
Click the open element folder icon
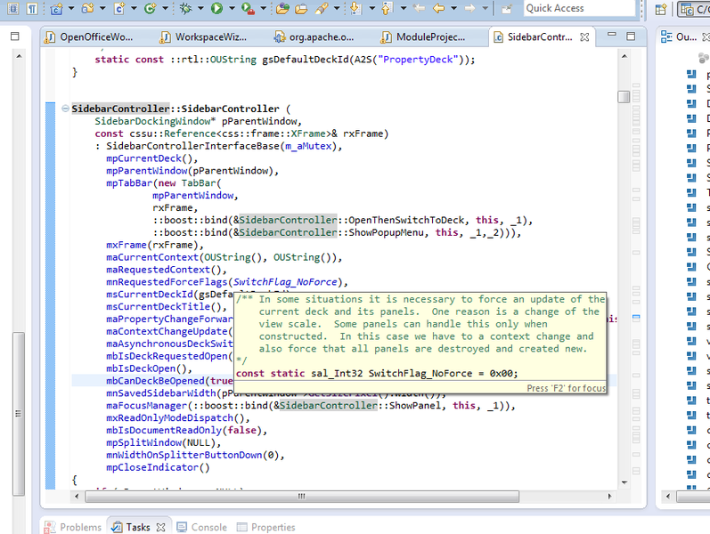pos(282,8)
